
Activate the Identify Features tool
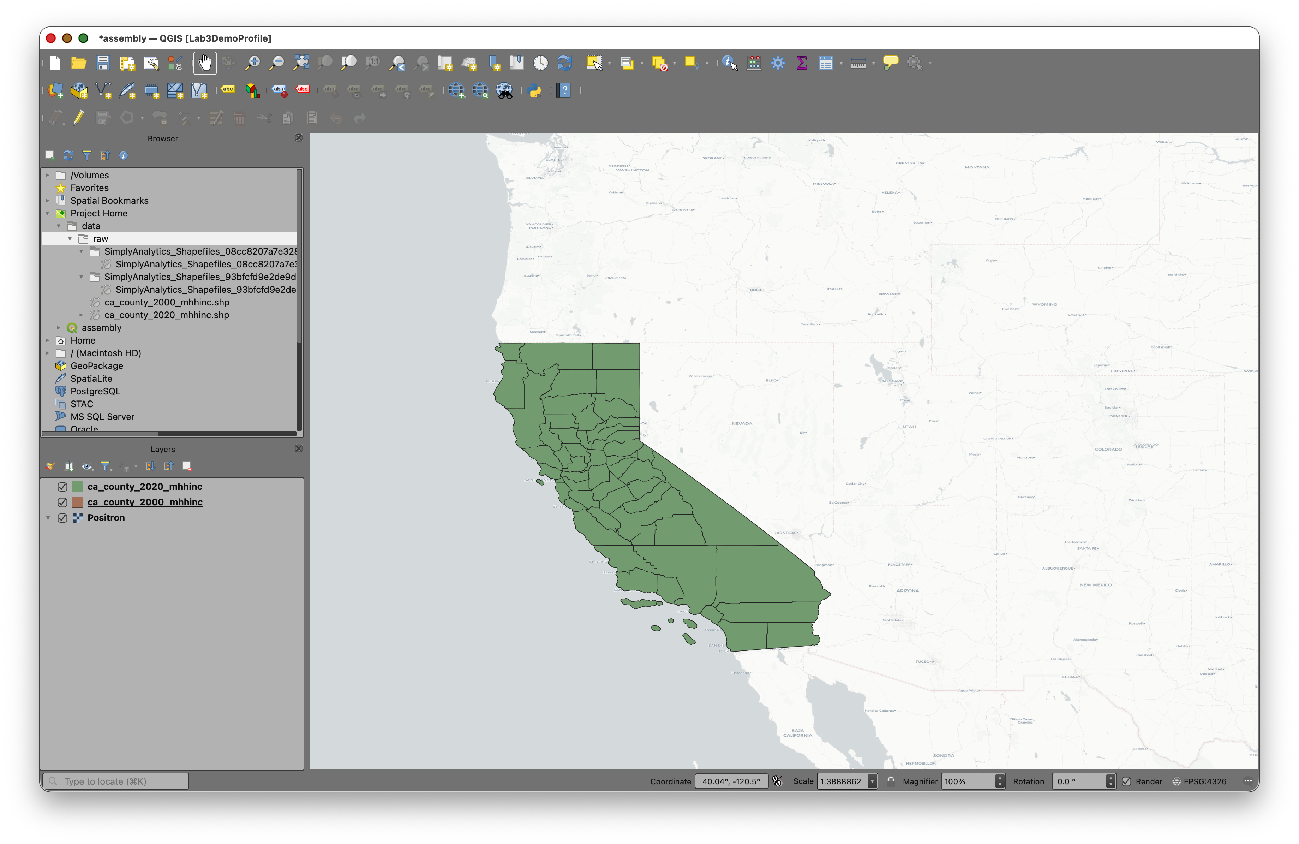point(729,63)
